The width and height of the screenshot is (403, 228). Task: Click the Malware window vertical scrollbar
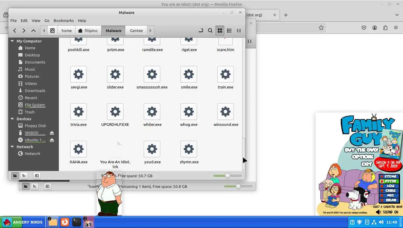click(x=244, y=154)
